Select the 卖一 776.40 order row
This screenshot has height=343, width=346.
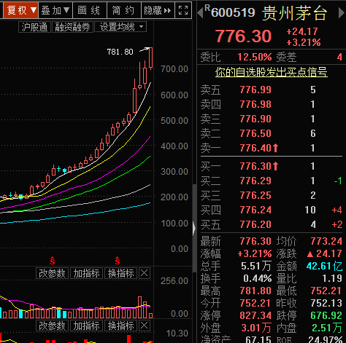pyautogui.click(x=271, y=148)
